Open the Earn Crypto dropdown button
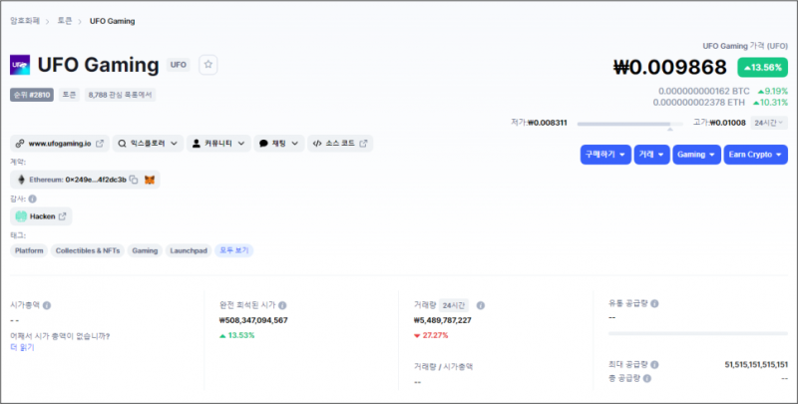Screen dimensions: 798x404 756,155
